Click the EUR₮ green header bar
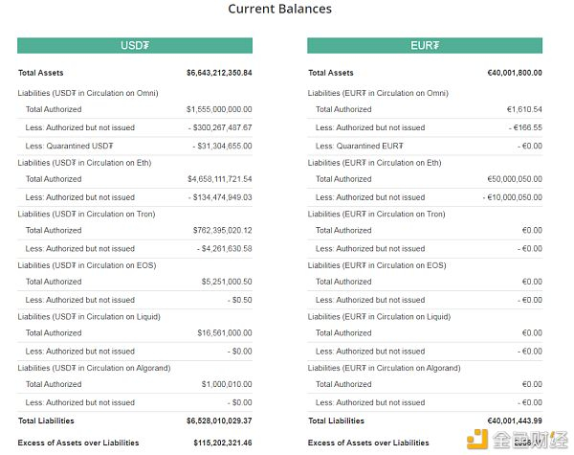This screenshot has width=574, height=455. pos(424,45)
